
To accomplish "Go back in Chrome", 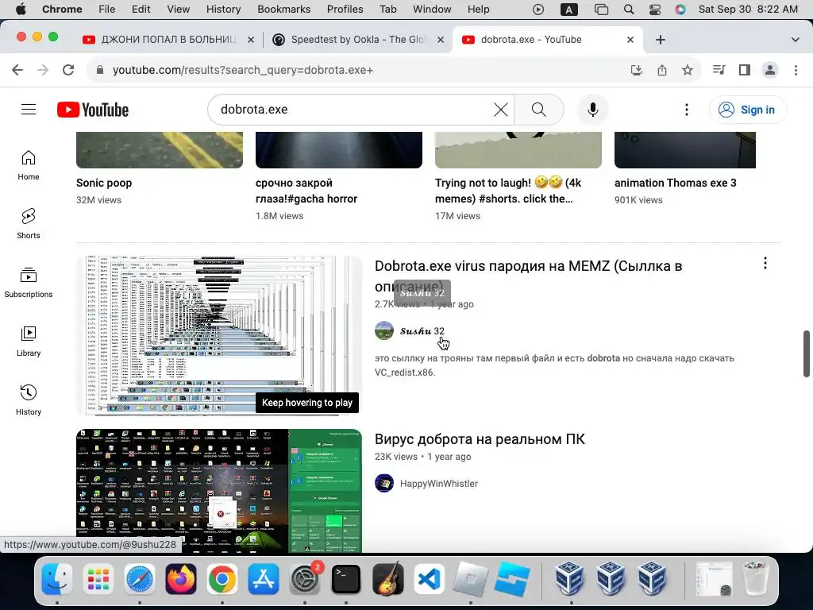I will tap(17, 70).
